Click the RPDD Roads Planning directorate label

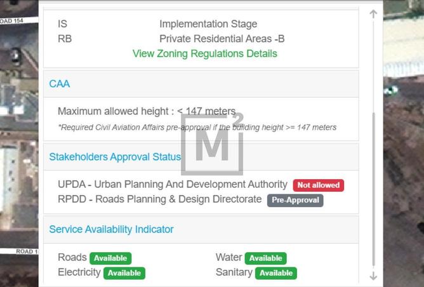pyautogui.click(x=159, y=199)
